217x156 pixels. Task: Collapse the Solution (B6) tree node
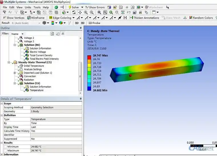(15, 45)
